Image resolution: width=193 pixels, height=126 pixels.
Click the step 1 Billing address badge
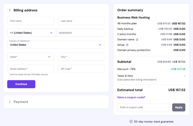tap(10, 10)
